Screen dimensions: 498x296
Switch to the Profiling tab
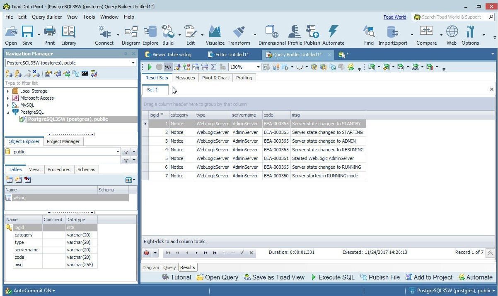pyautogui.click(x=244, y=78)
